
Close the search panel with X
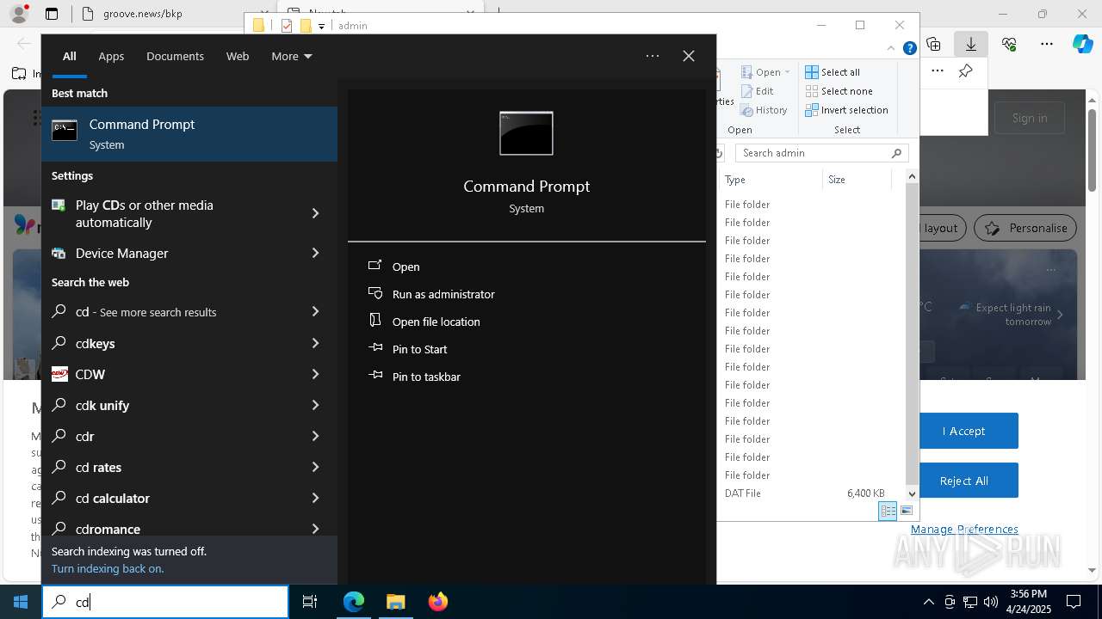click(x=689, y=56)
